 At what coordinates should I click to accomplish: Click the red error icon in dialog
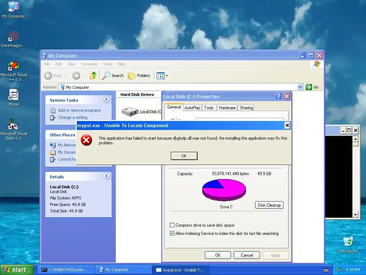point(86,140)
